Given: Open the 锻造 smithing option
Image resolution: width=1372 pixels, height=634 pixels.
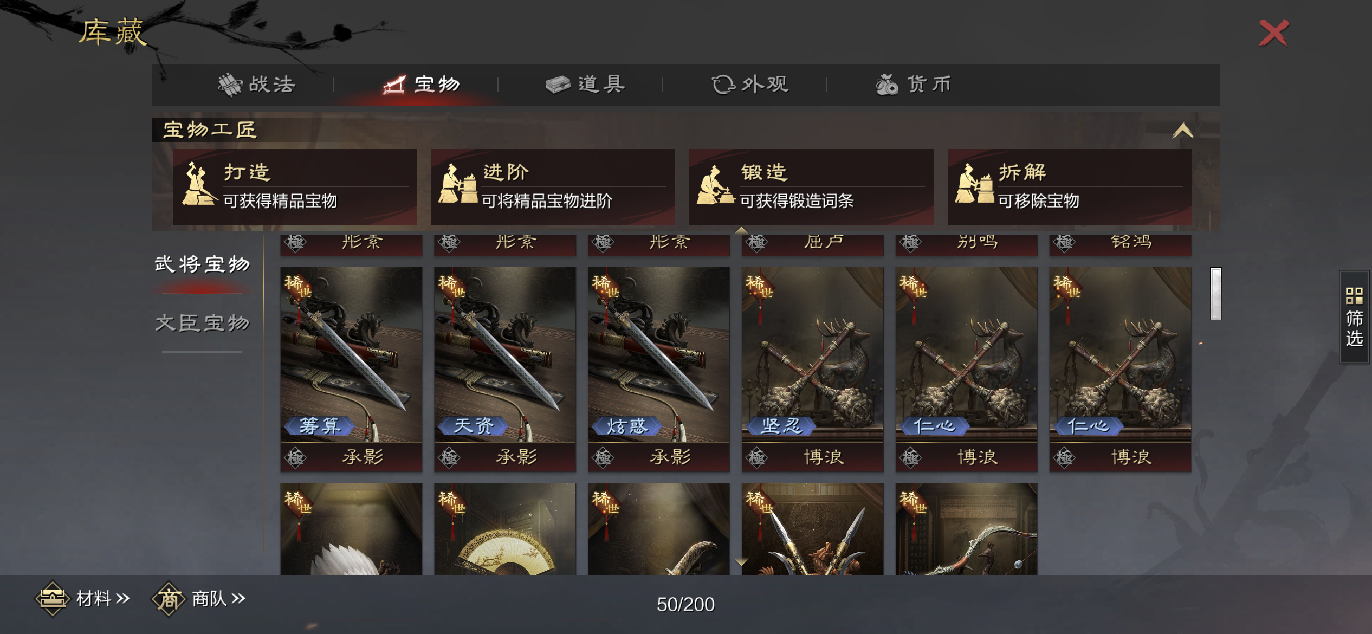Looking at the screenshot, I should [811, 187].
